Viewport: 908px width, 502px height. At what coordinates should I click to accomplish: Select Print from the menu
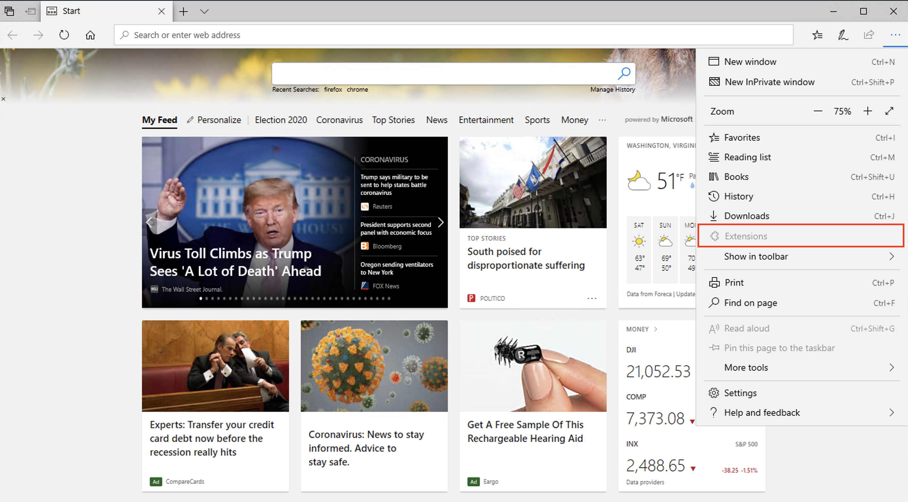(801, 283)
